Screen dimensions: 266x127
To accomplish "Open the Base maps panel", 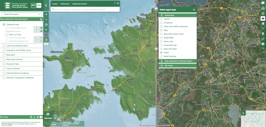I will click(48, 115).
